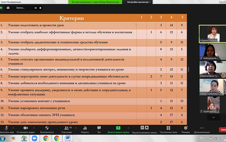Open the More (Дополнительно) three-dots menu
The image size is (226, 142).
tap(202, 128)
